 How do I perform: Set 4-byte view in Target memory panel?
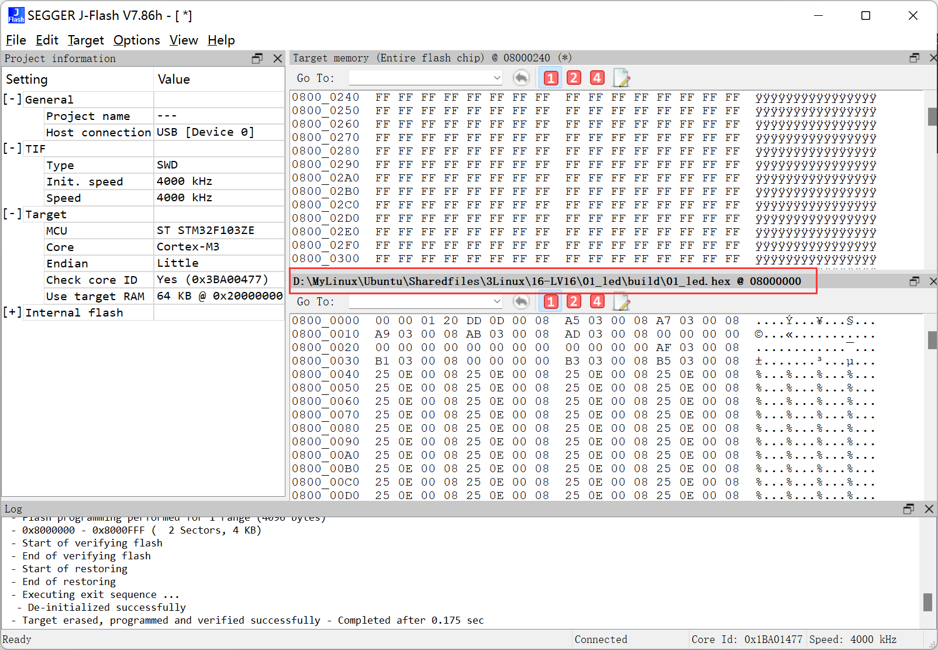coord(597,78)
